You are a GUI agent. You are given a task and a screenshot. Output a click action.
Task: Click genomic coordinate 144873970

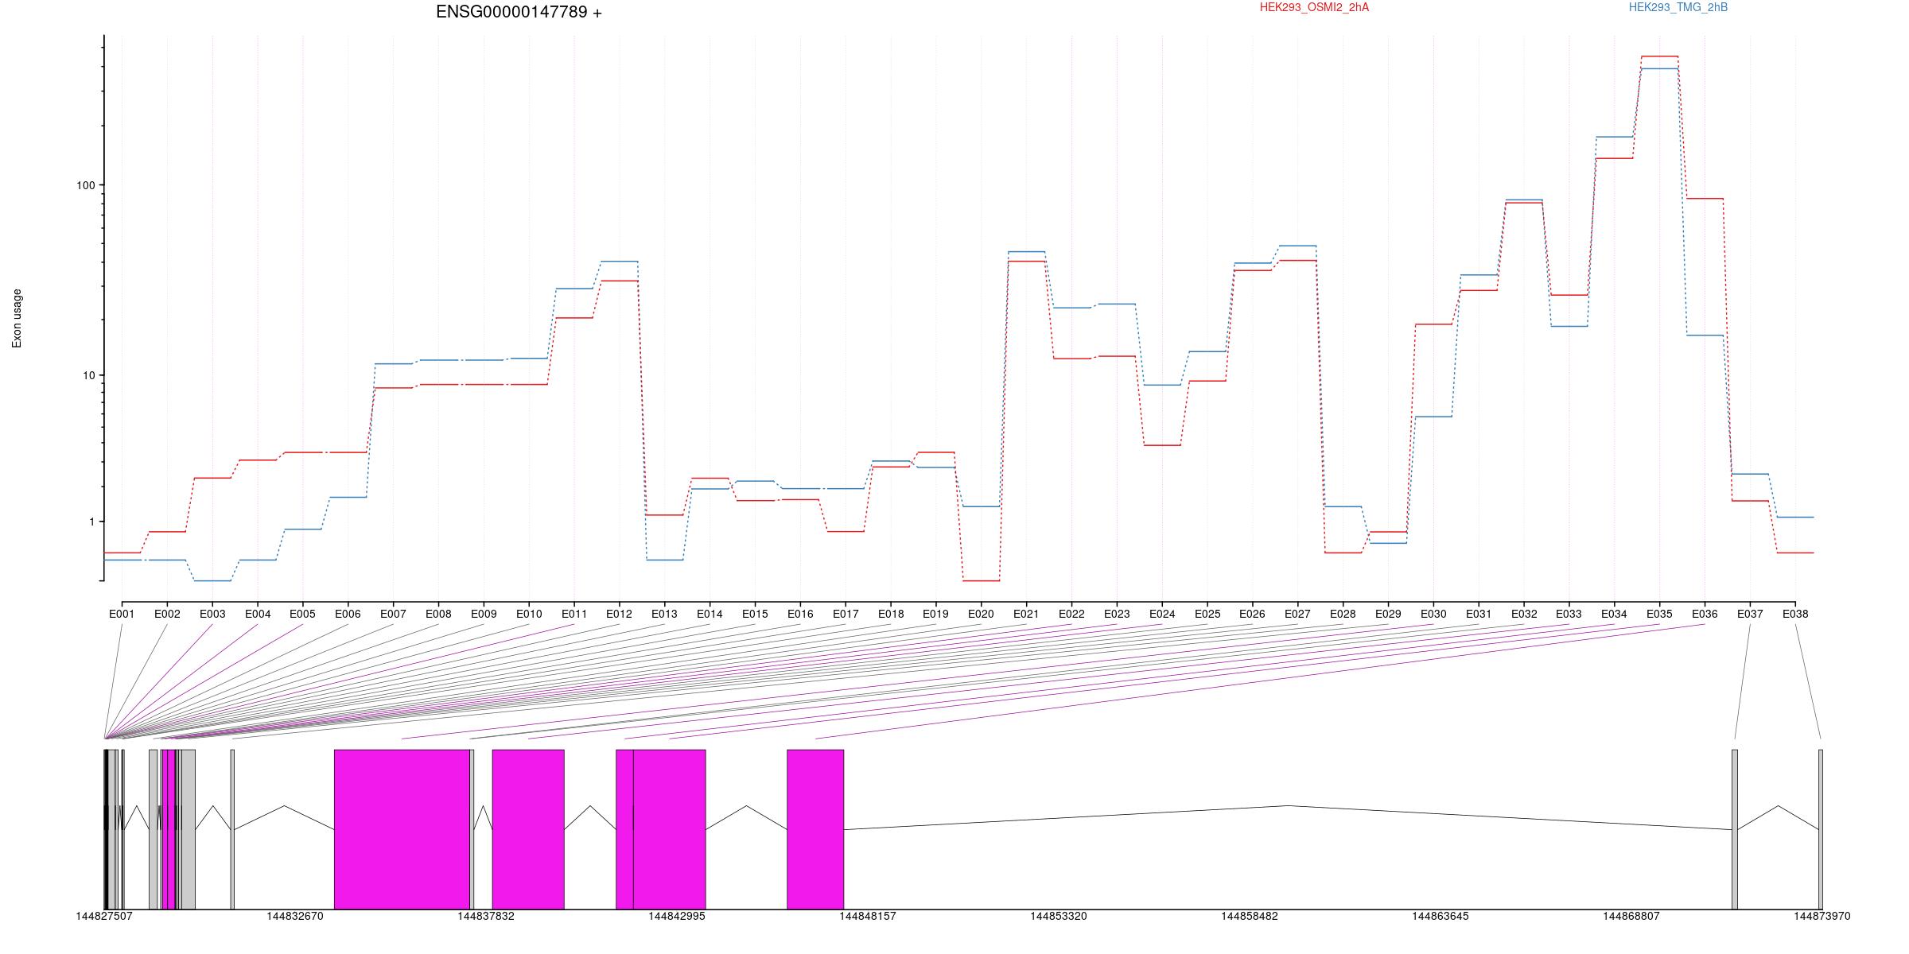[1822, 916]
